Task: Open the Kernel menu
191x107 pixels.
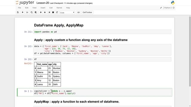Action: coord(59,8)
